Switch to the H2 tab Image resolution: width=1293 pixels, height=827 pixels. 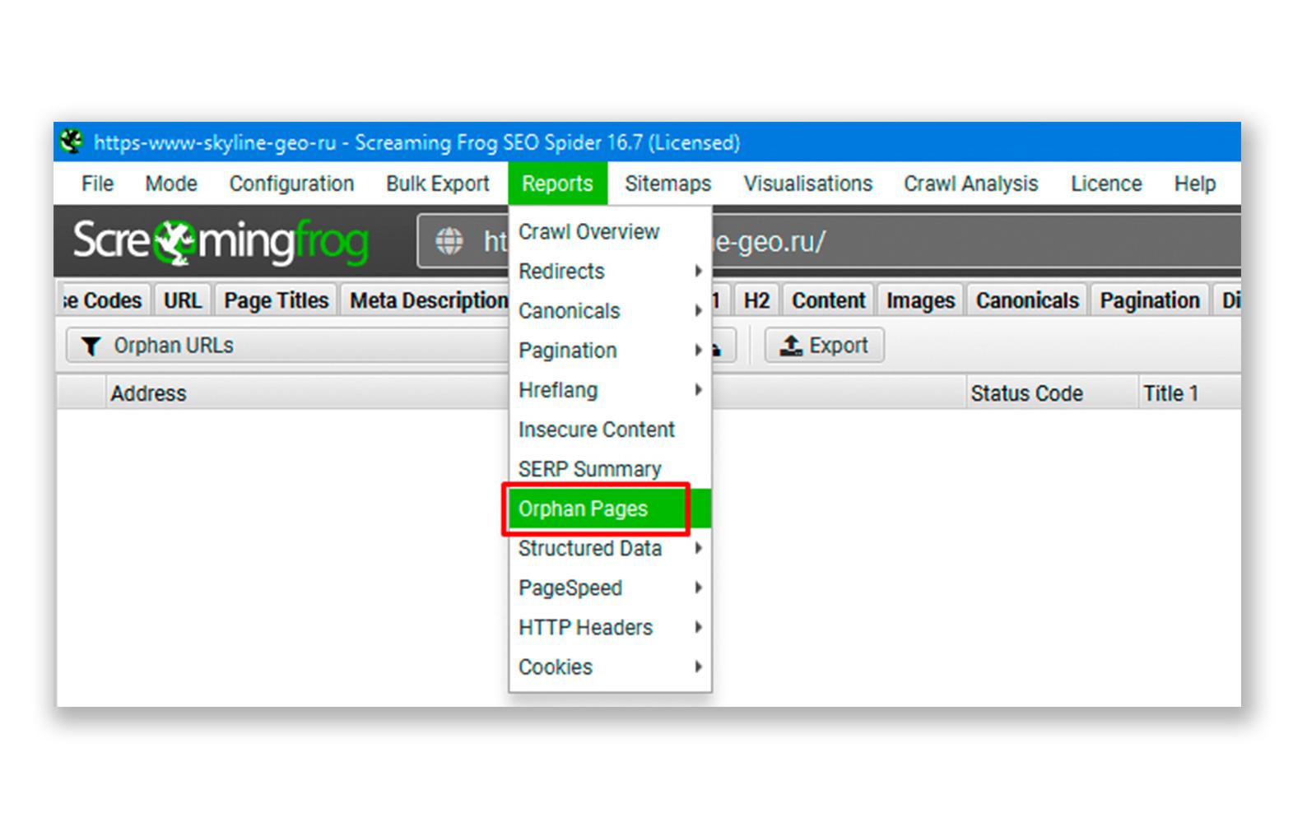[x=756, y=300]
